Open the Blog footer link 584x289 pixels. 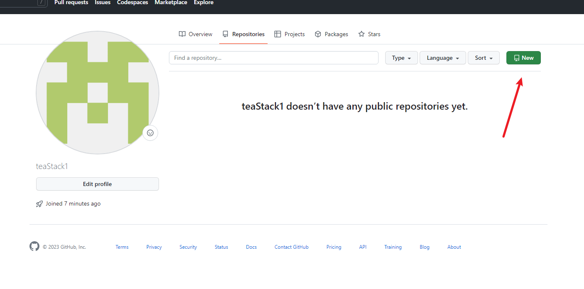point(424,247)
